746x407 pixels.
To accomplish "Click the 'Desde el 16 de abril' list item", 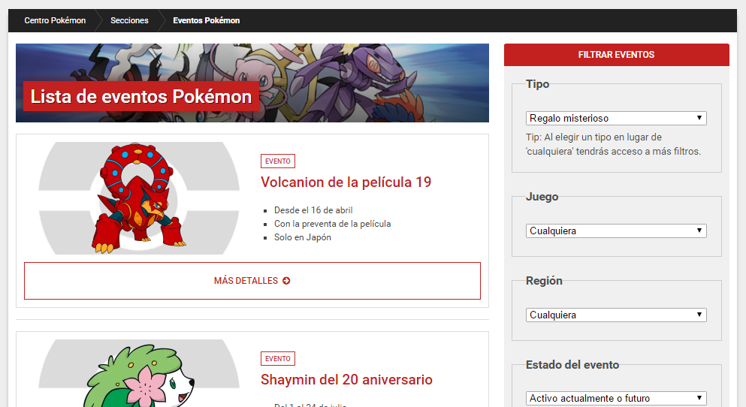I will tap(313, 210).
